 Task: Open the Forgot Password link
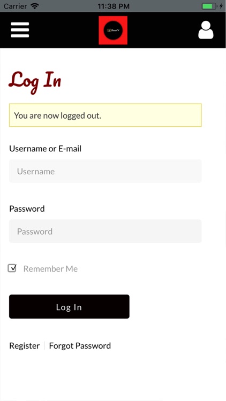80,346
